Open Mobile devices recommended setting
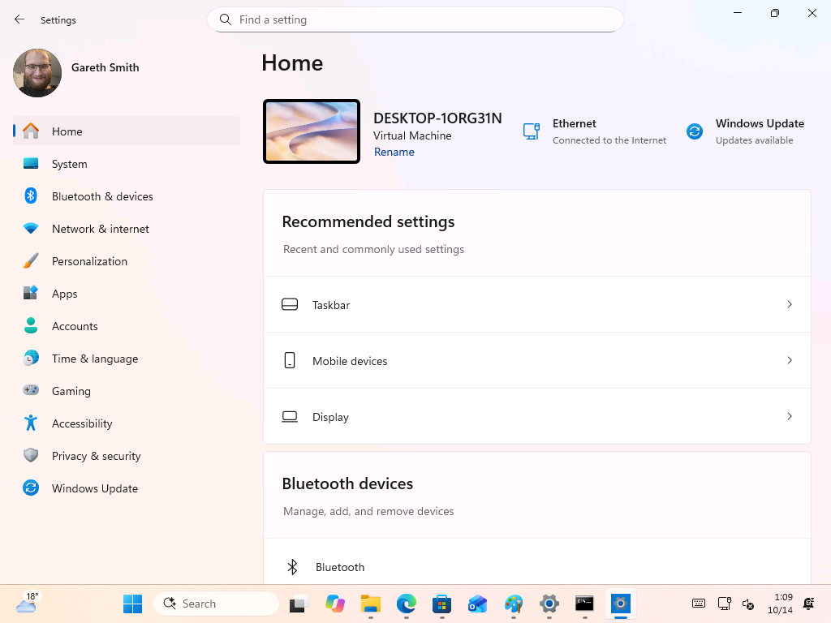The width and height of the screenshot is (831, 623). (537, 361)
